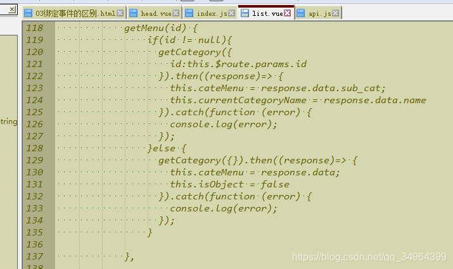
Task: Click 'console.log(error);' on line 133
Action: coord(223,209)
